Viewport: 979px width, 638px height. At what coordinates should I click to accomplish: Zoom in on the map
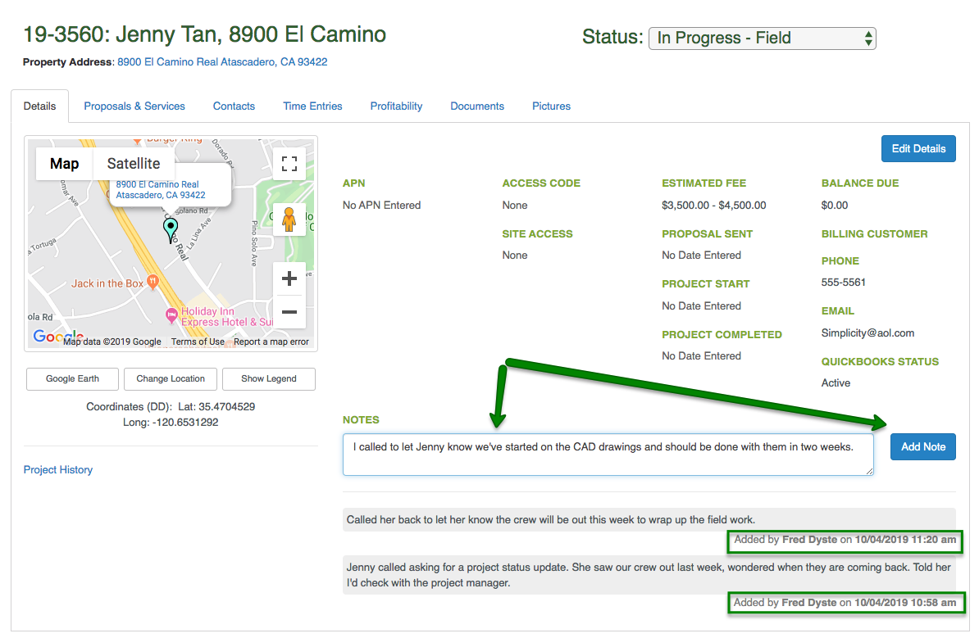click(x=289, y=278)
